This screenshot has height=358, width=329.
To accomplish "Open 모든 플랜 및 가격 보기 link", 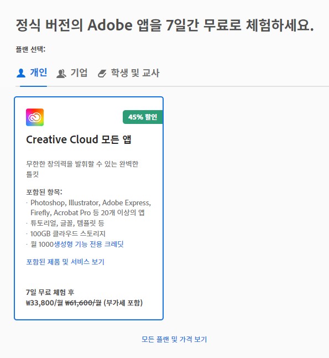I will pyautogui.click(x=174, y=339).
